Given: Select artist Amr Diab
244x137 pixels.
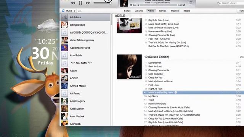Looking at the screenshot, I should pos(85,123).
